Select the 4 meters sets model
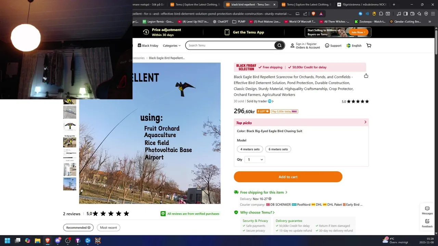Screen dimensions: 438x246 click(250, 149)
